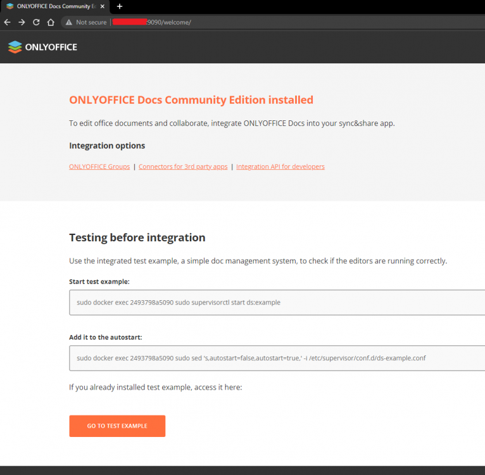Select the ONLYOFFICE Docs Community browser tab
The width and height of the screenshot is (485, 475).
(x=55, y=6)
